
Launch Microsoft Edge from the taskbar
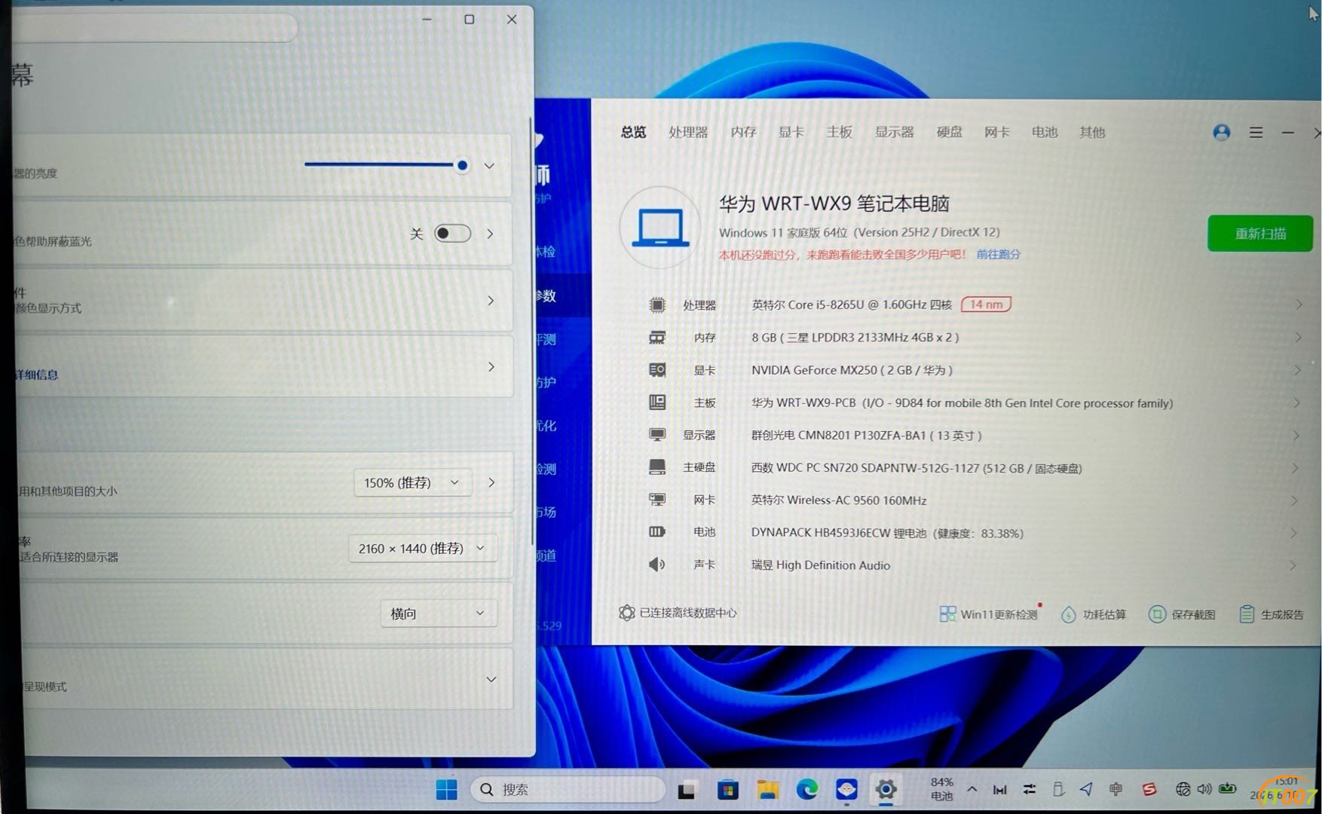click(807, 790)
